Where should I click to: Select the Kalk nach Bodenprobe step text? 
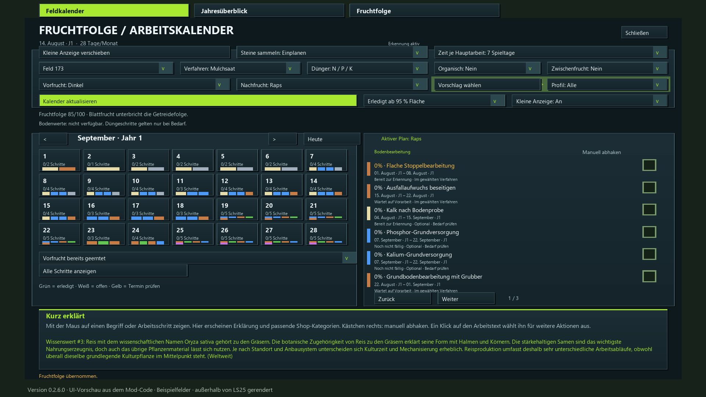409,210
